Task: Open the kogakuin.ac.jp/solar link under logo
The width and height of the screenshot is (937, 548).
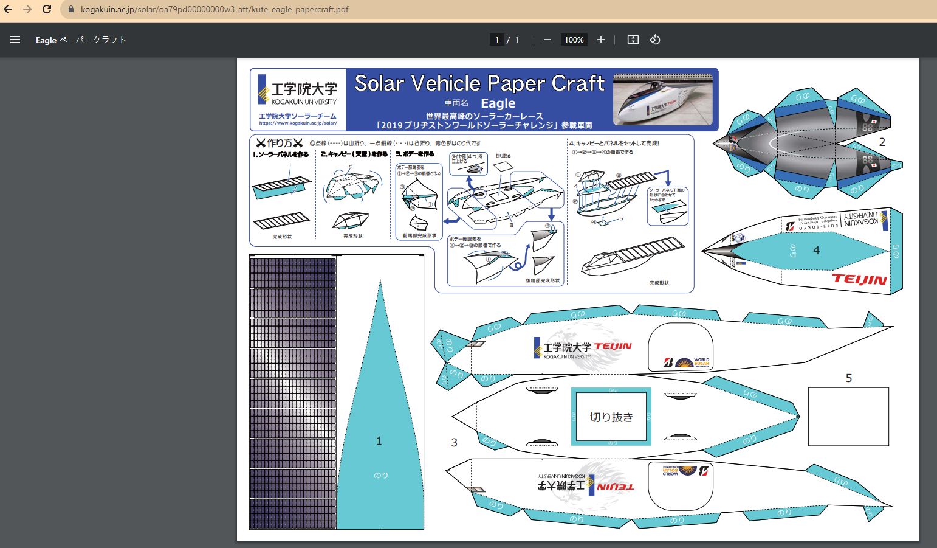Action: [x=298, y=123]
